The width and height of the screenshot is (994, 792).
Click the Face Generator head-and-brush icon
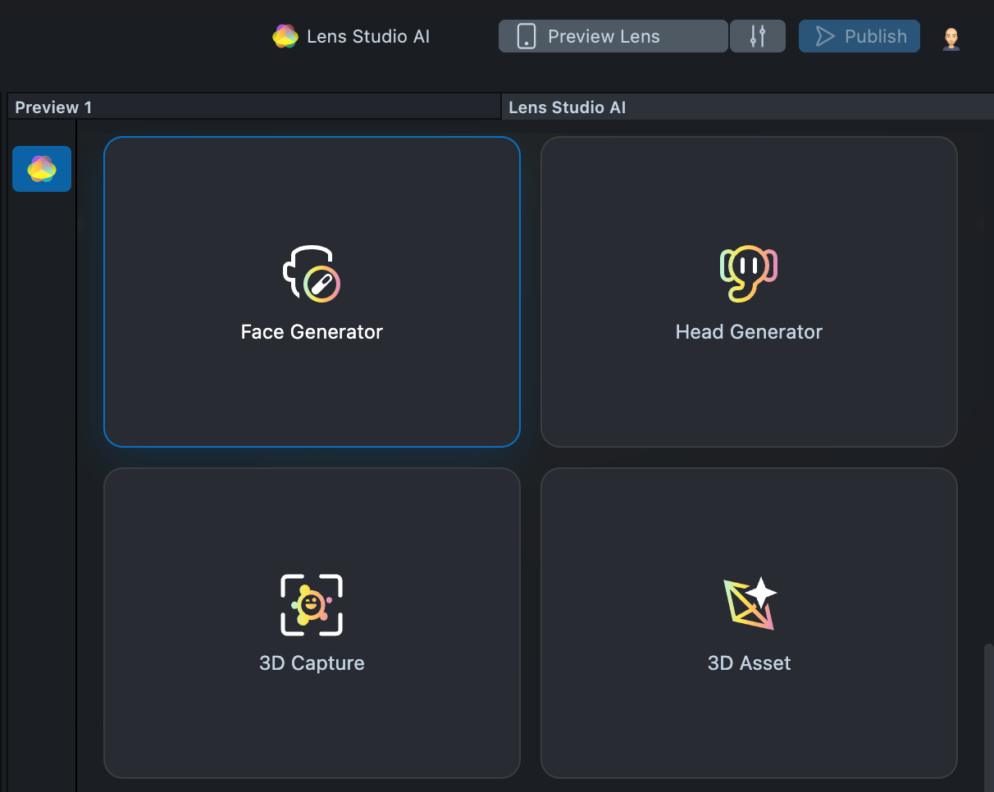click(312, 274)
